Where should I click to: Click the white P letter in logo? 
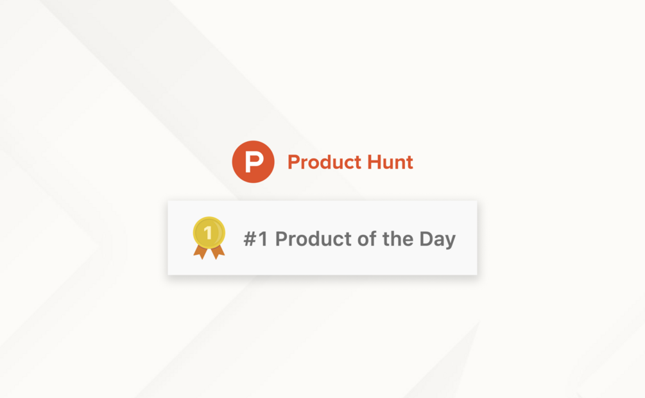tap(254, 162)
